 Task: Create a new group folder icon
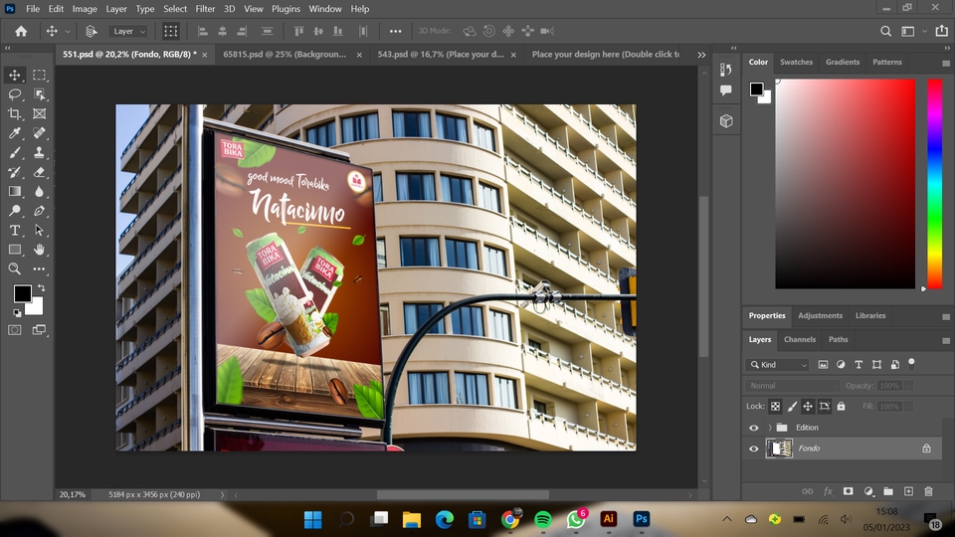pyautogui.click(x=888, y=491)
